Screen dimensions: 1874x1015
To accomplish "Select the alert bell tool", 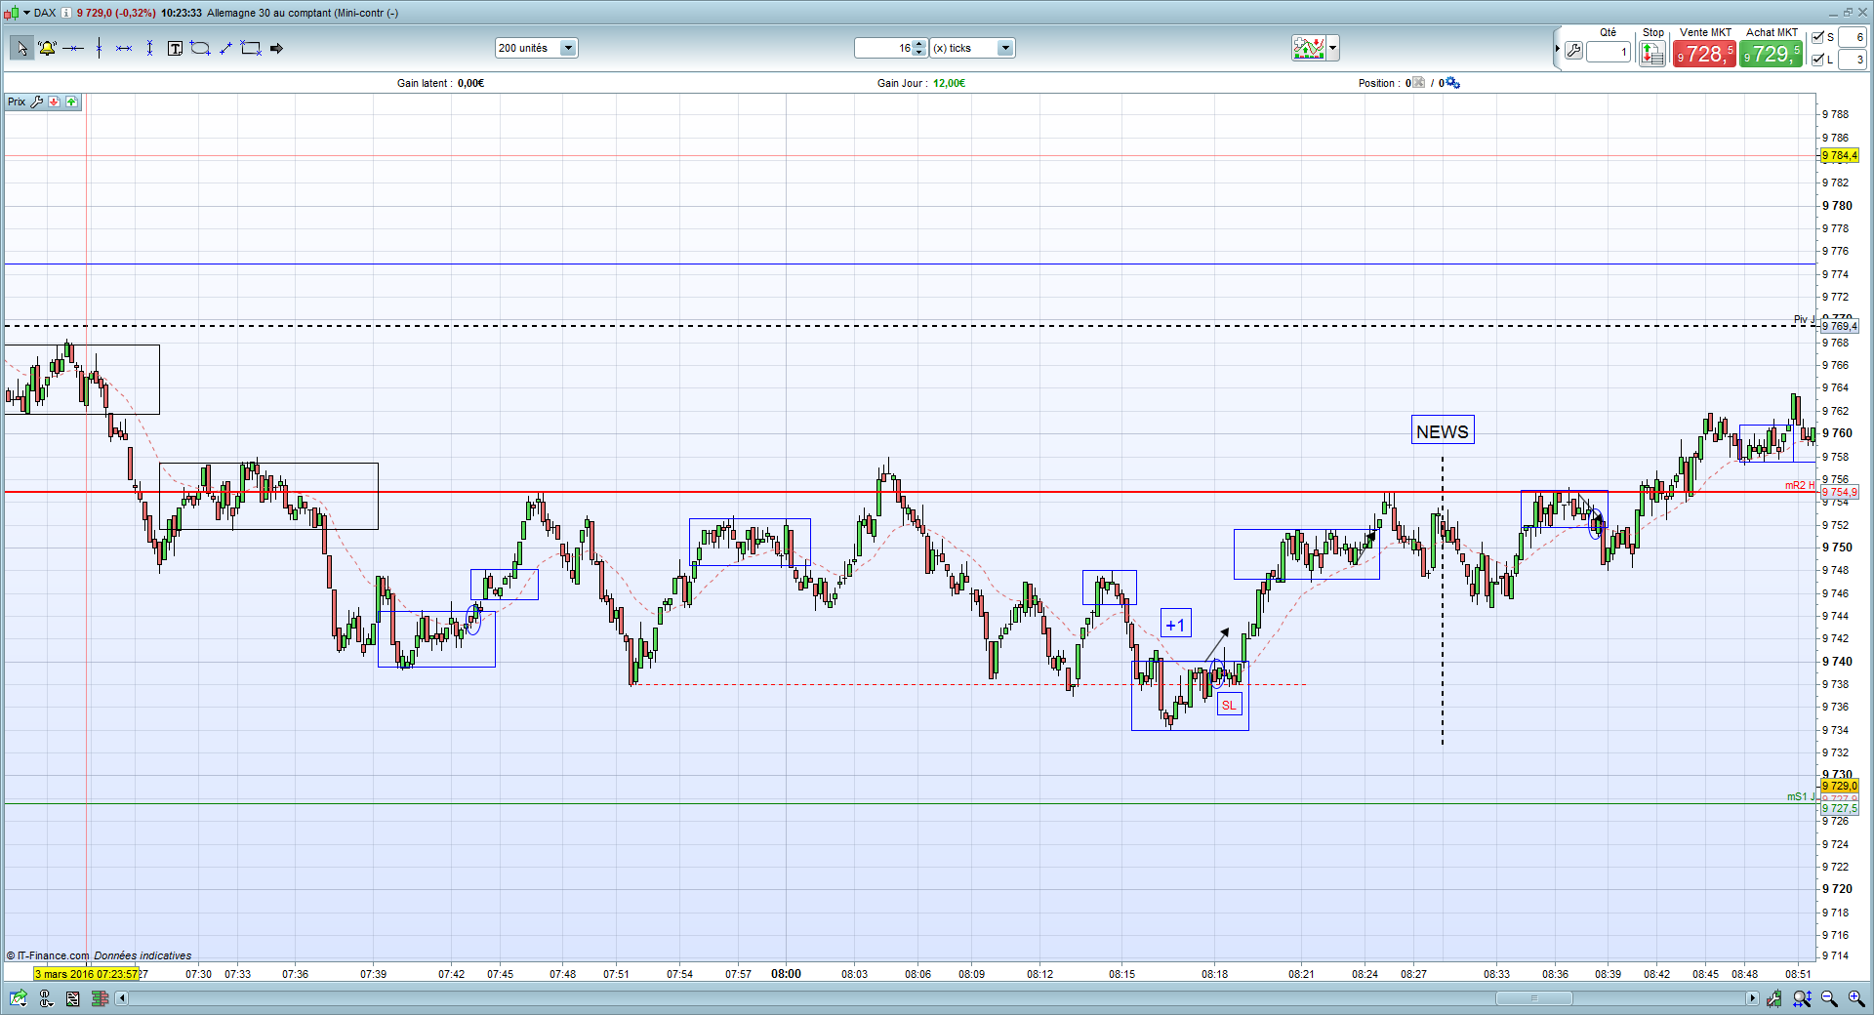I will click(x=47, y=48).
